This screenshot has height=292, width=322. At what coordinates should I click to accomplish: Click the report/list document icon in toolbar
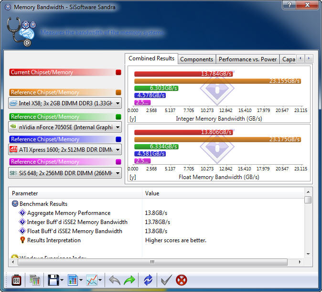(x=34, y=280)
